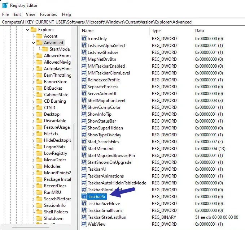Select the StartMigratedBrowserPin value name
This screenshot has width=245, height=230.
click(111, 156)
